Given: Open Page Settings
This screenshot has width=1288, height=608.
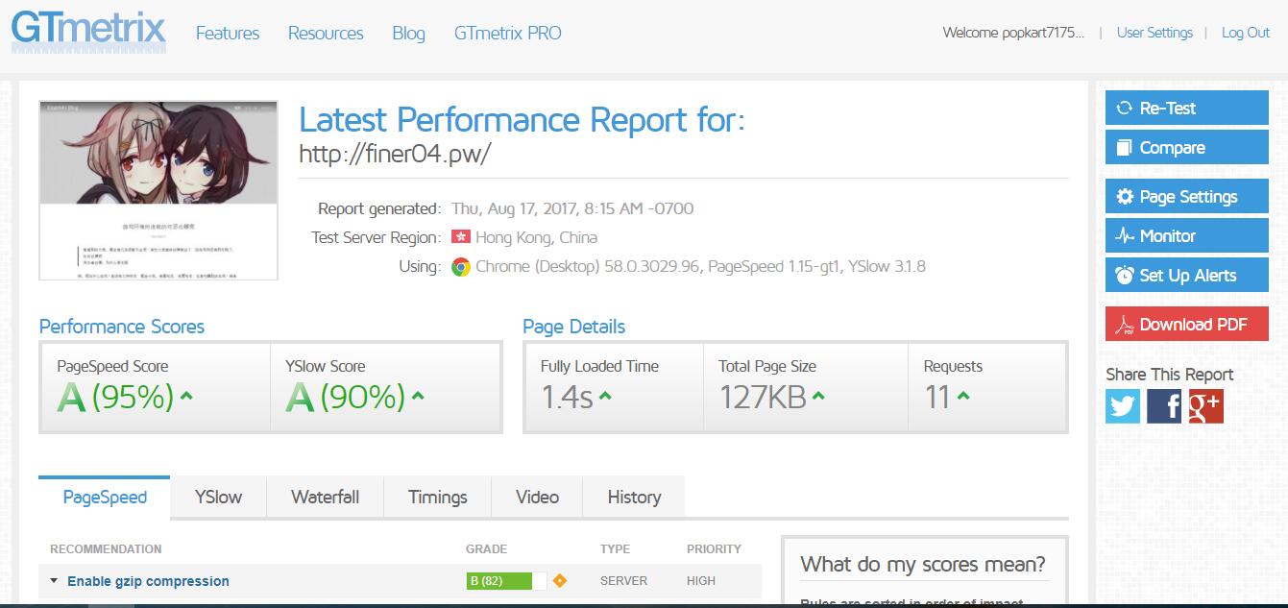Looking at the screenshot, I should click(1186, 197).
